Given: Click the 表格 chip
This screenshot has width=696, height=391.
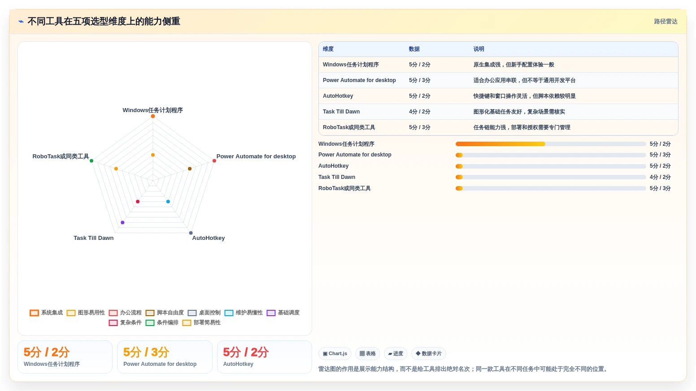Looking at the screenshot, I should pos(368,354).
